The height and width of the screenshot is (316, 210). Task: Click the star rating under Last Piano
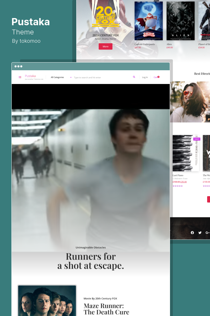178,186
